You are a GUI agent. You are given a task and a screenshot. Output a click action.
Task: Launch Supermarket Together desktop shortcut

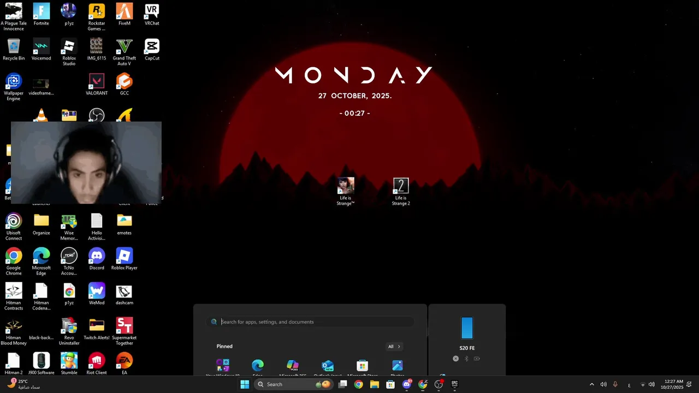pyautogui.click(x=125, y=331)
